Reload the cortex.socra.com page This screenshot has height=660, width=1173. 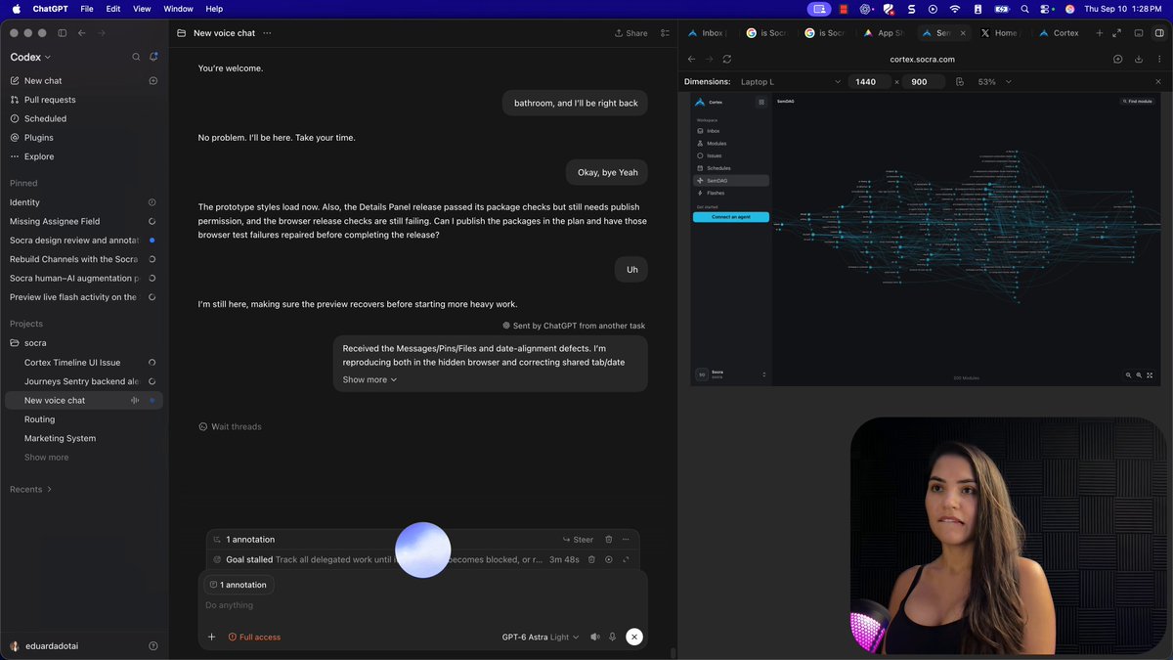click(x=727, y=59)
